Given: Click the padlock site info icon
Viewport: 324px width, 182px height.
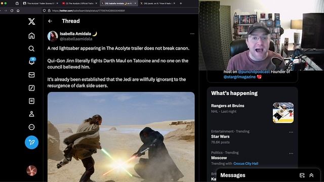Looking at the screenshot, I should (x=49, y=11).
